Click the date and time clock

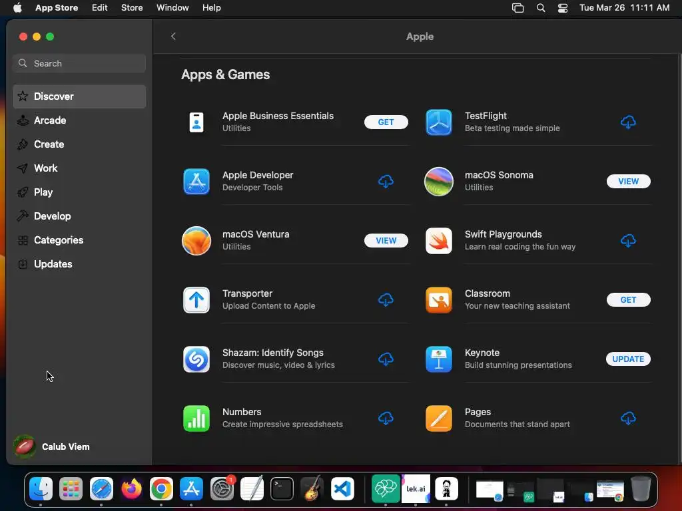click(x=624, y=7)
